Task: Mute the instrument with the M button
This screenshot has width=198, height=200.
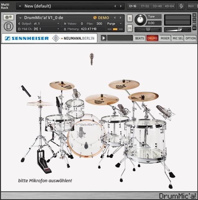Action: point(130,28)
